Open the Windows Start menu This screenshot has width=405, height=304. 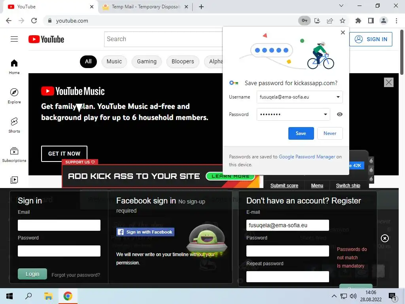[x=9, y=296]
